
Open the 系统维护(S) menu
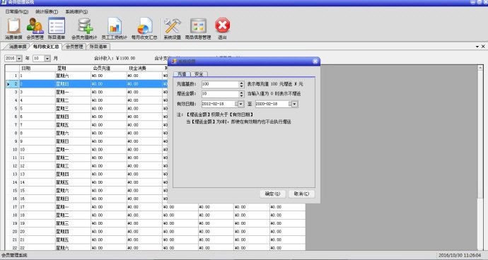tap(76, 11)
